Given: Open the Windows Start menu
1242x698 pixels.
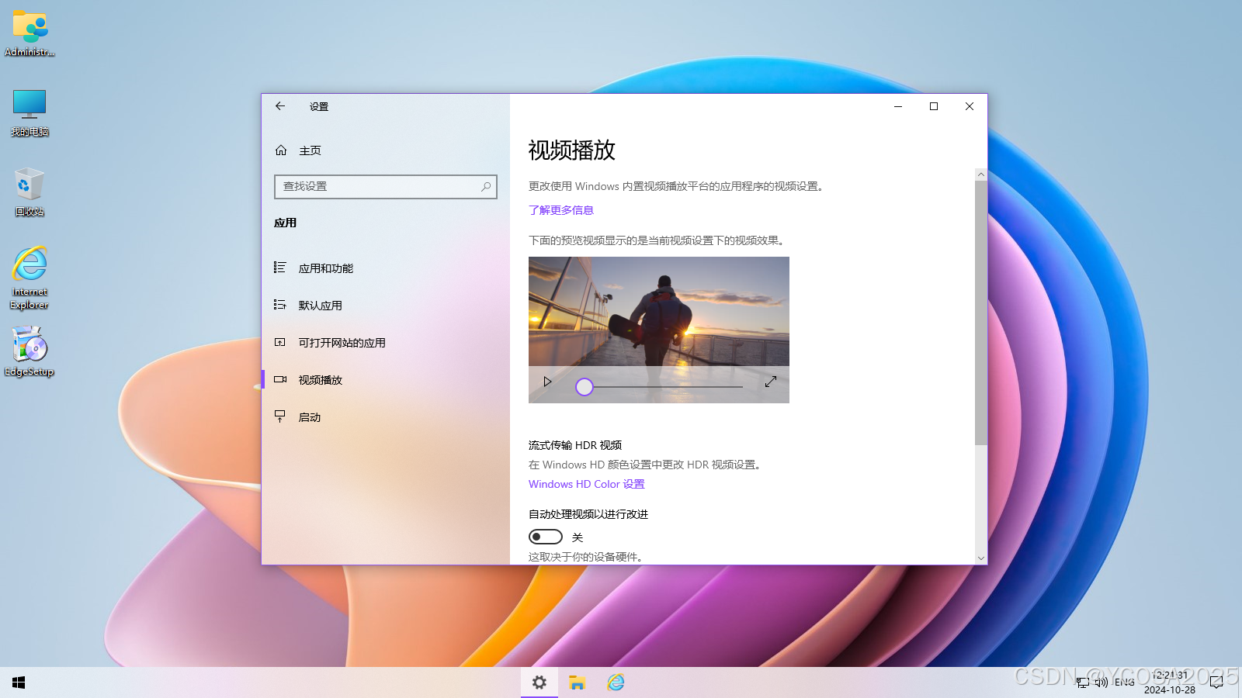Looking at the screenshot, I should [19, 682].
